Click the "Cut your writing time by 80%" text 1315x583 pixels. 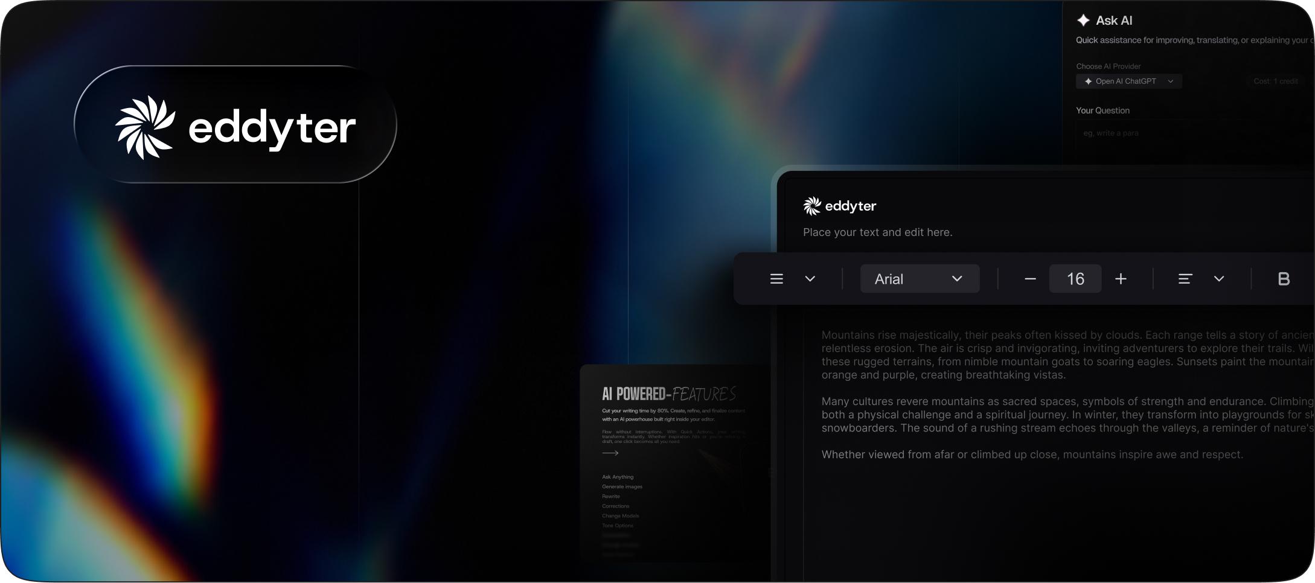[635, 411]
